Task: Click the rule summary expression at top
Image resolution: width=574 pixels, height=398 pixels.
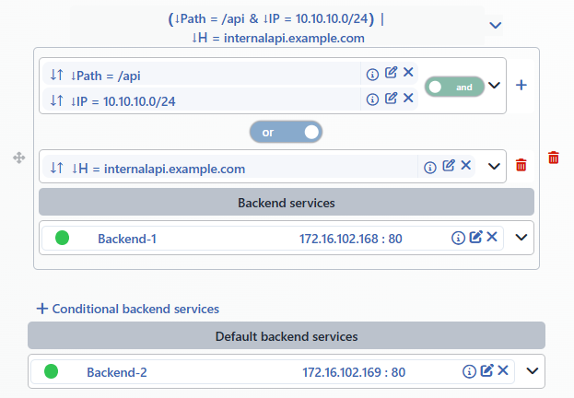Action: point(277,29)
